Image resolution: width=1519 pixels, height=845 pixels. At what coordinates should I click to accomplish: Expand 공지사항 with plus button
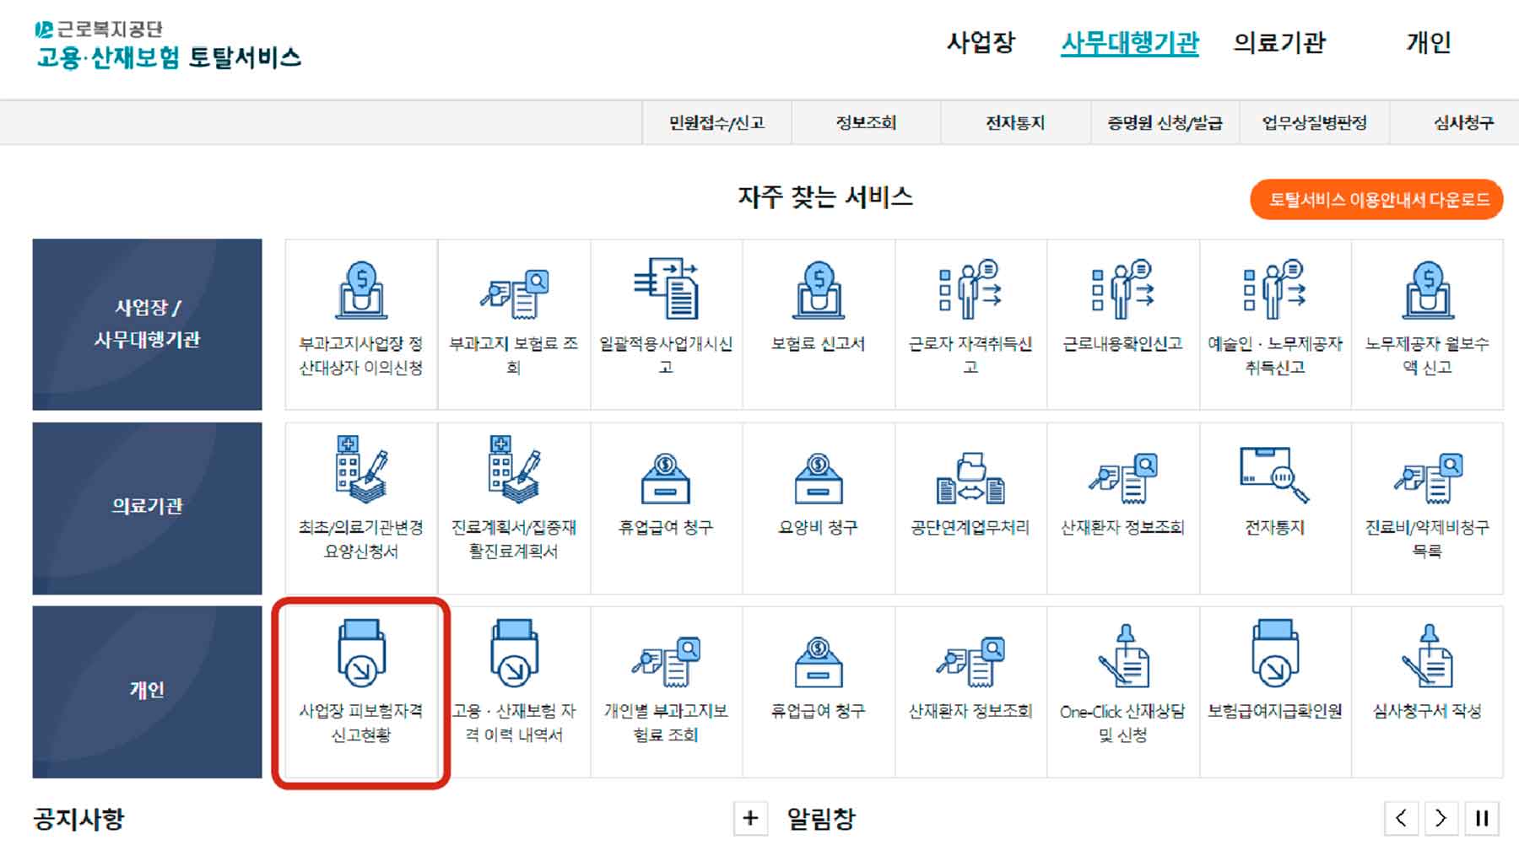click(750, 818)
